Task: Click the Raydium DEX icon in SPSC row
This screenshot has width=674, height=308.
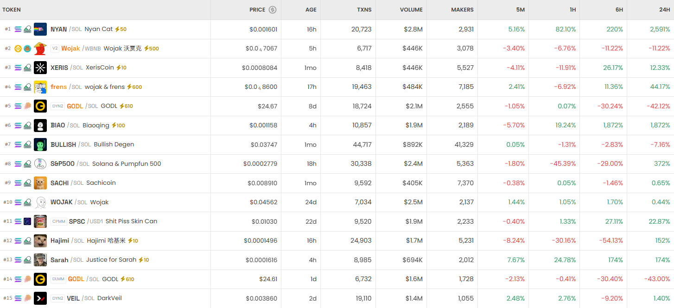Action: click(x=27, y=221)
